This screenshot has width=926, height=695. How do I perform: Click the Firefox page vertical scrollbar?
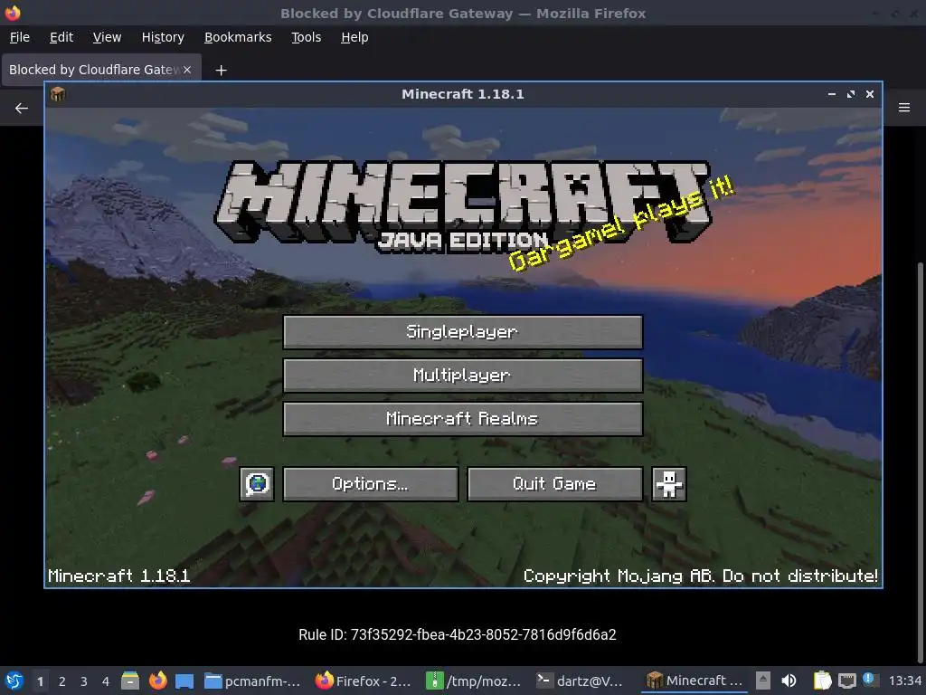921,461
